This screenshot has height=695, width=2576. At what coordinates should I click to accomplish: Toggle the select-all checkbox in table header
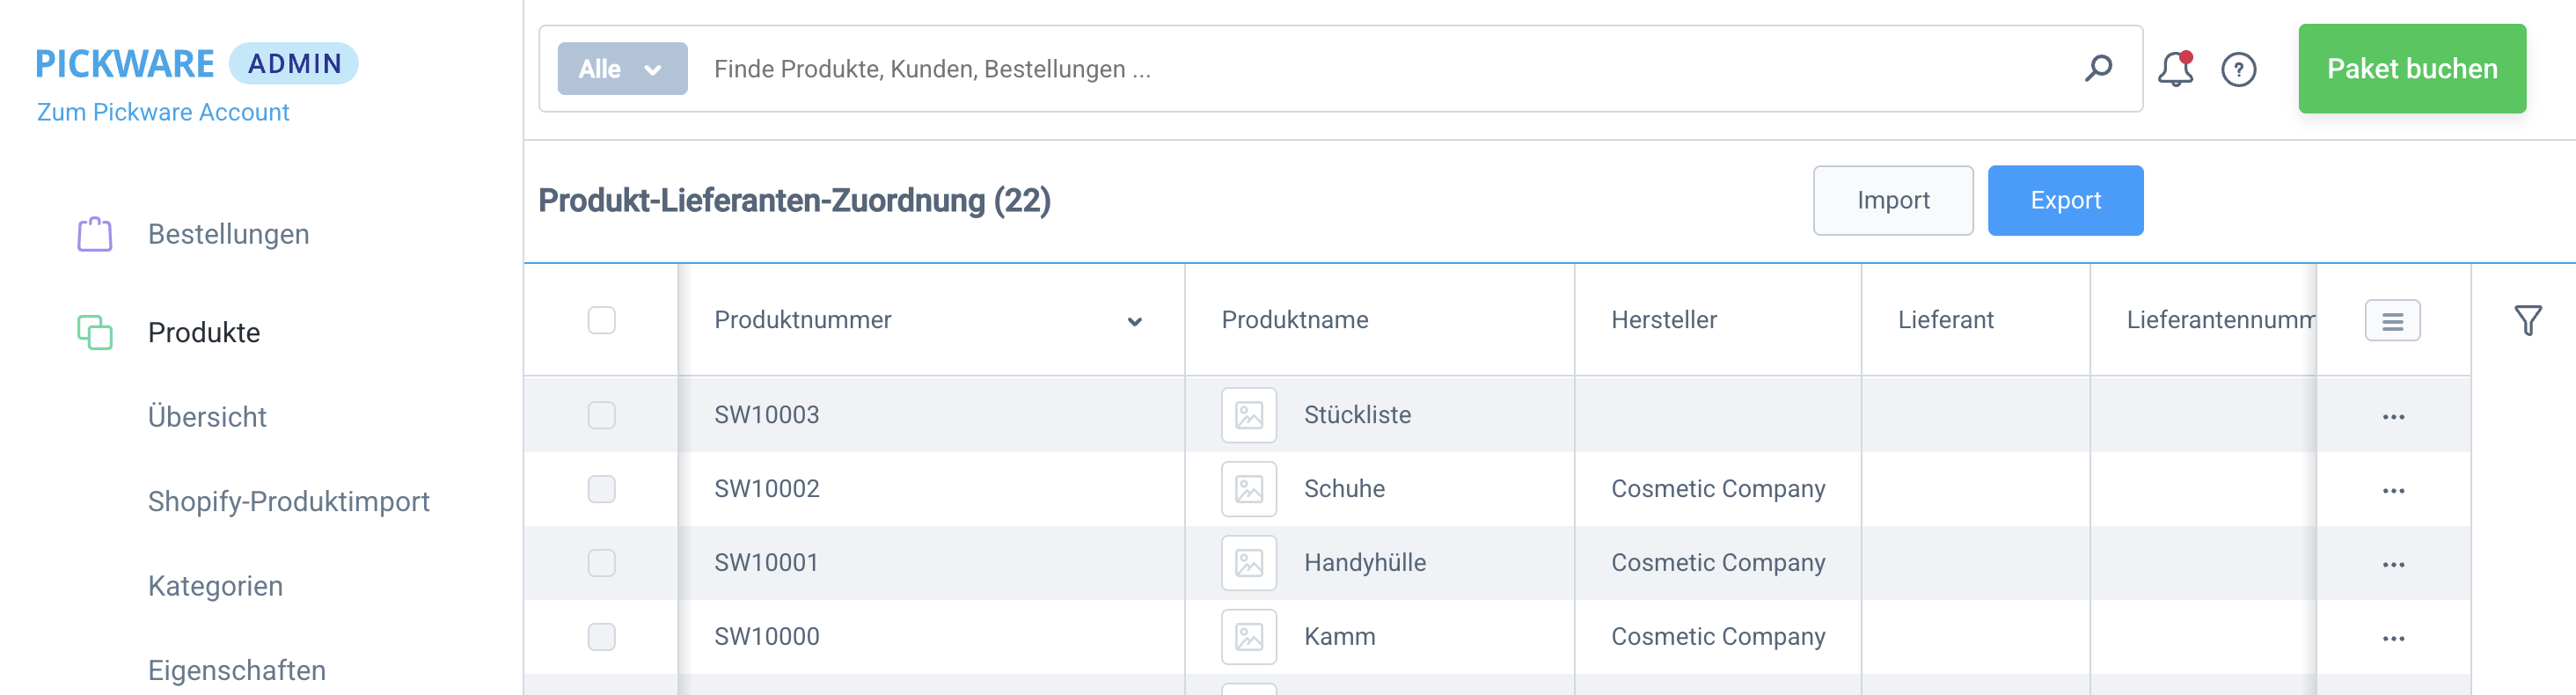tap(601, 320)
